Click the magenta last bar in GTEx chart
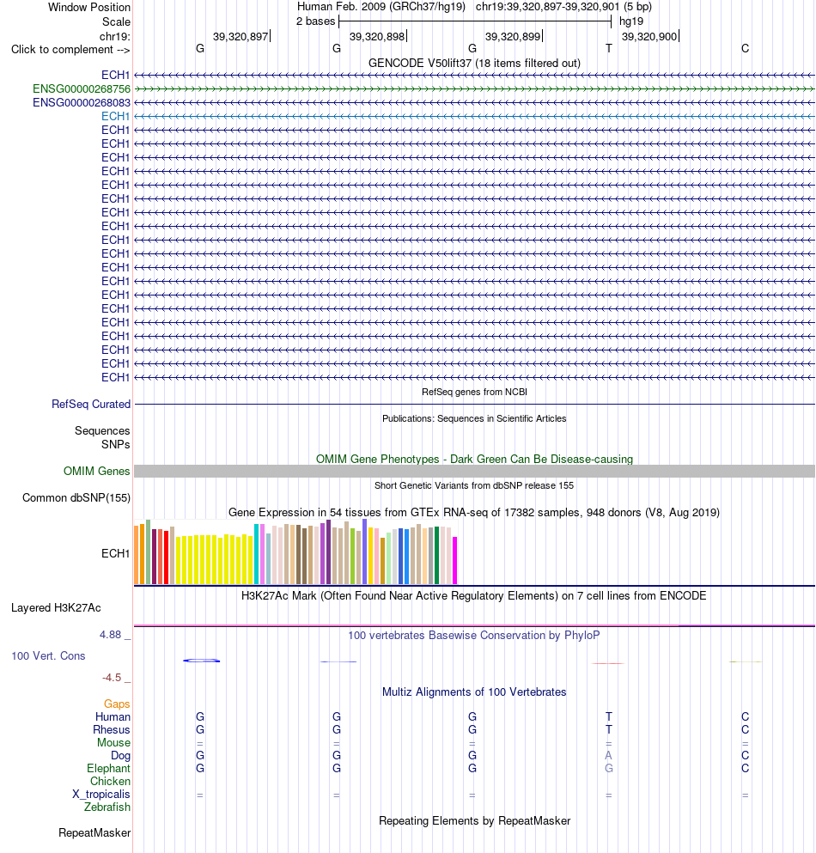Viewport: 816px width, 853px height. point(454,560)
